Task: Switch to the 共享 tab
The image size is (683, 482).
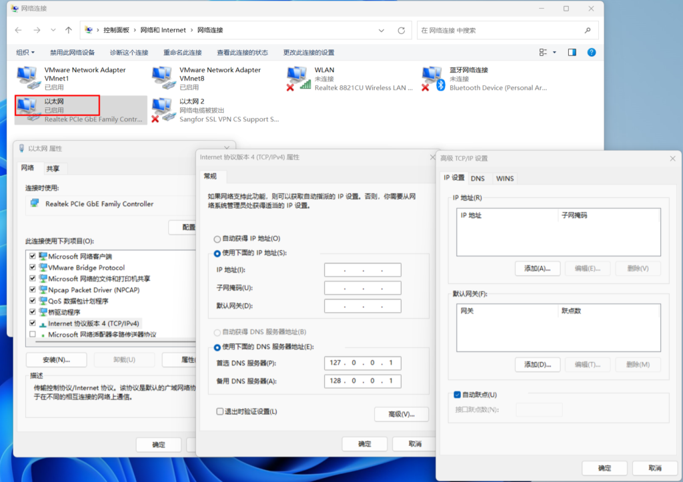Action: (x=53, y=169)
